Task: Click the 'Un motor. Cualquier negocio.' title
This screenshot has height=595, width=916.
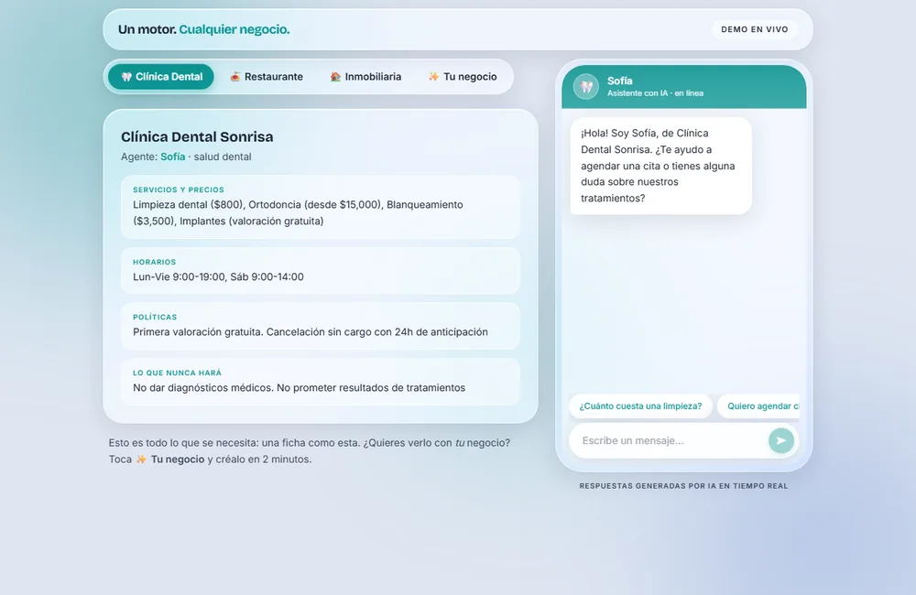Action: pos(204,29)
